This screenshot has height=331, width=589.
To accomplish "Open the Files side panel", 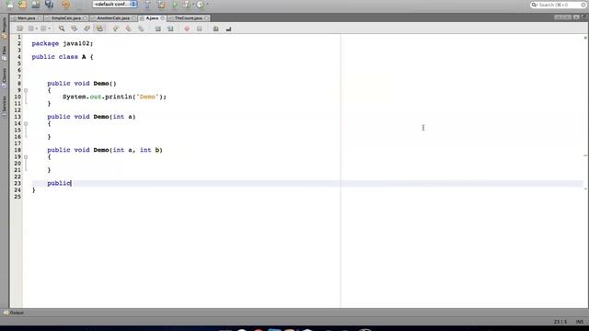I will pyautogui.click(x=4, y=53).
